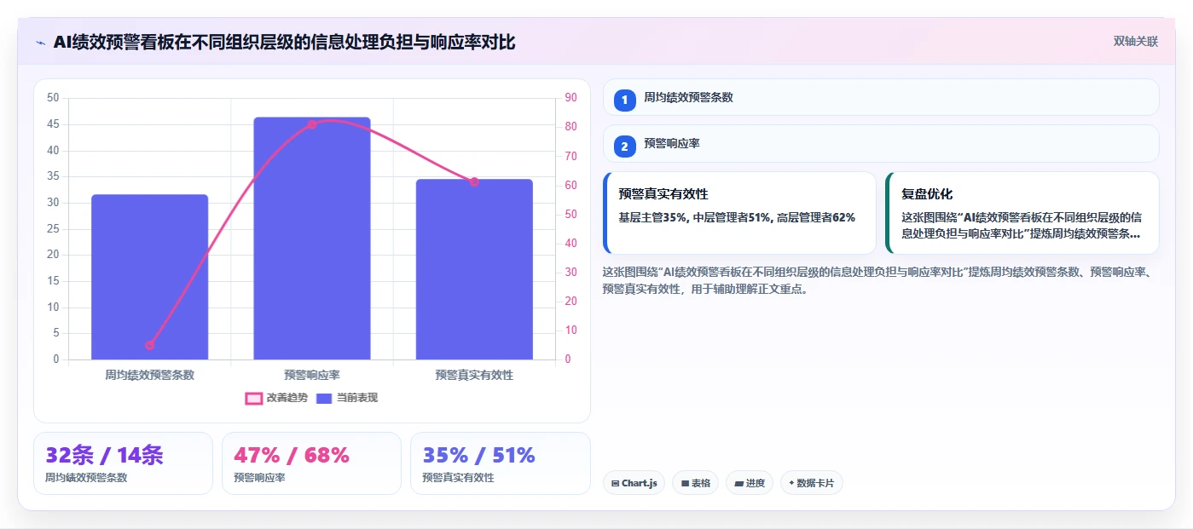The height and width of the screenshot is (529, 1193).
Task: Click the 表格 tag chip
Action: click(x=695, y=483)
